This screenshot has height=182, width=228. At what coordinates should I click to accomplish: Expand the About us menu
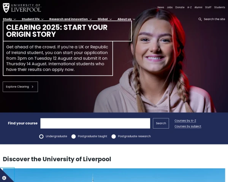(x=126, y=19)
